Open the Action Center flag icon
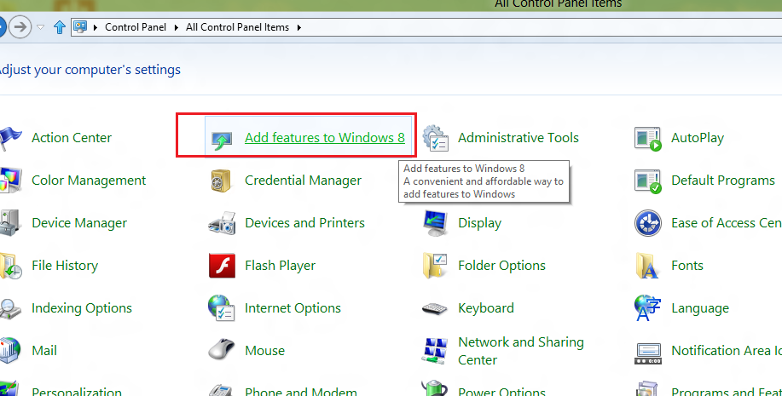Image resolution: width=782 pixels, height=396 pixels. coord(10,139)
